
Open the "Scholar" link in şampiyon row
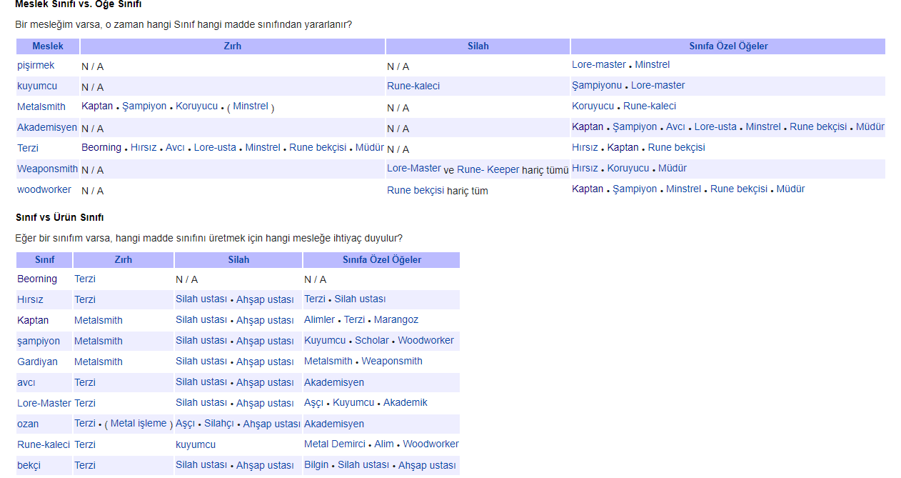pos(372,341)
